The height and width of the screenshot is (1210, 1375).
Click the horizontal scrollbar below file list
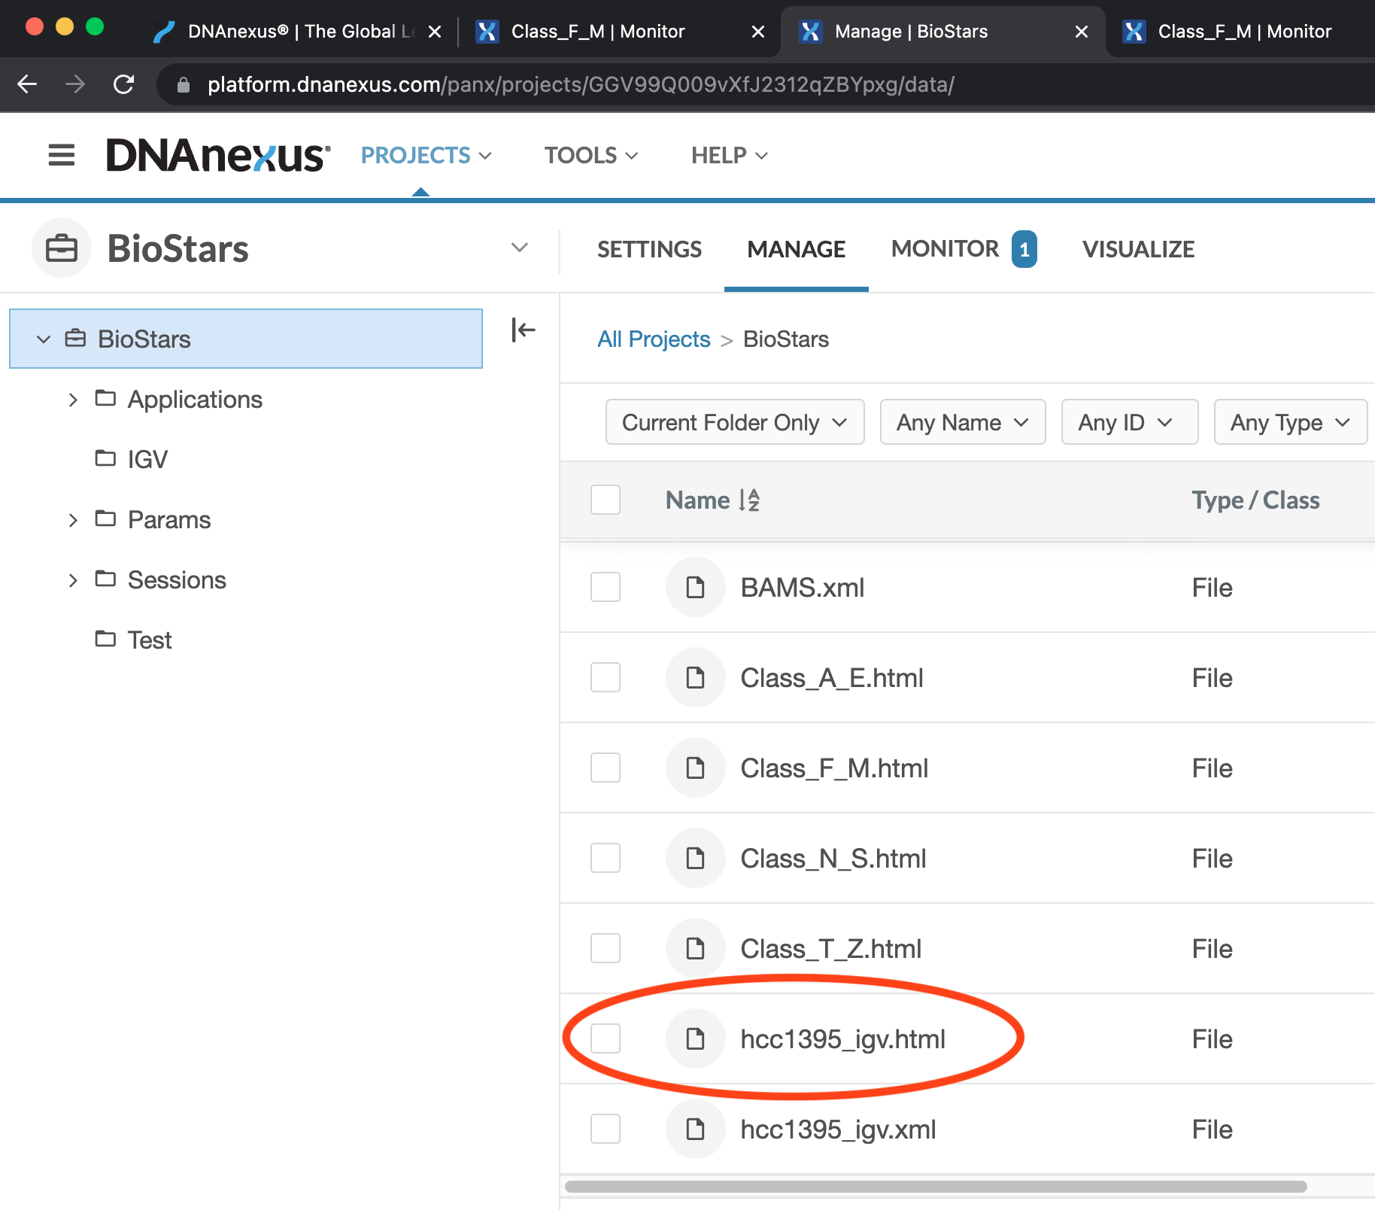pos(935,1187)
